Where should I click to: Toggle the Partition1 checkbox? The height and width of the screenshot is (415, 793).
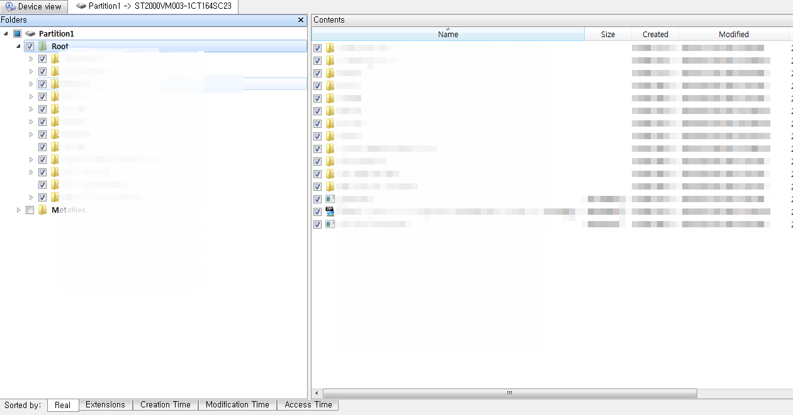coord(17,33)
